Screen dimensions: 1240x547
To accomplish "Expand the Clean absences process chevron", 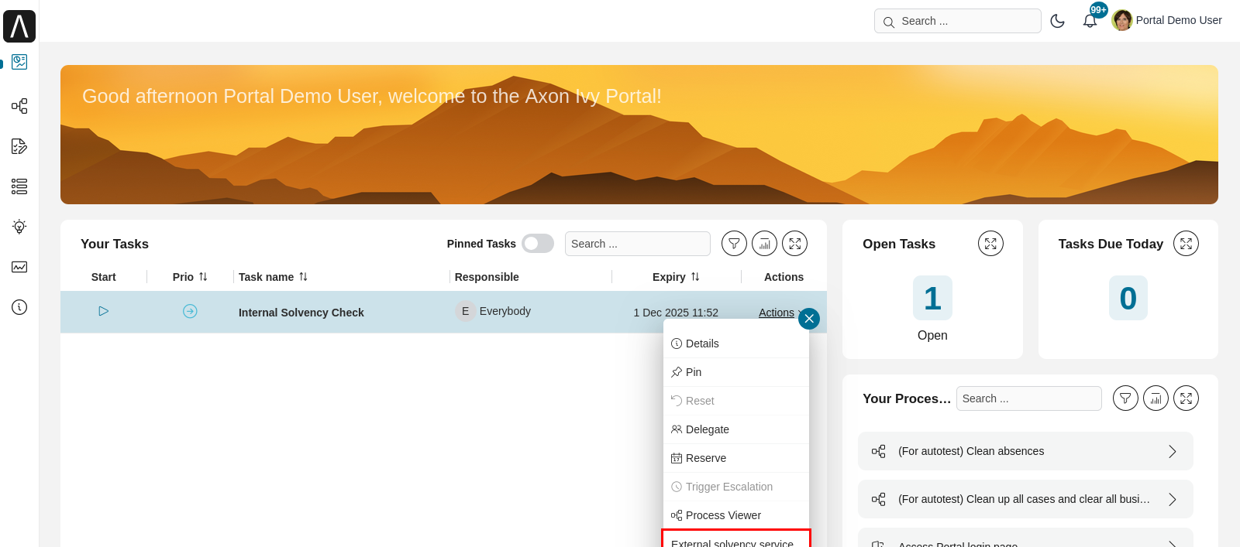I will click(1172, 452).
